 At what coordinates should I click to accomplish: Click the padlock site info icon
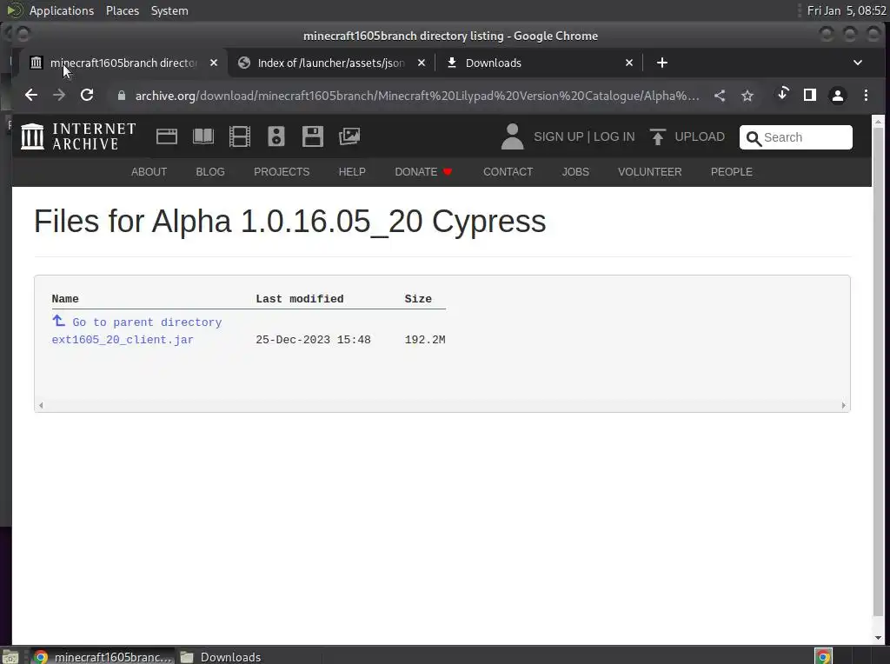(x=121, y=96)
